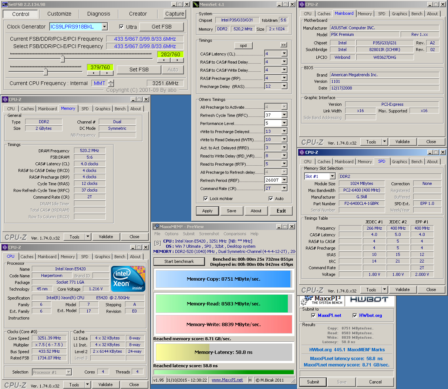Image resolution: width=448 pixels, height=389 pixels.
Task: Open the Precharge Delay (tRAS) dropdown in MemSet
Action: [x=284, y=86]
